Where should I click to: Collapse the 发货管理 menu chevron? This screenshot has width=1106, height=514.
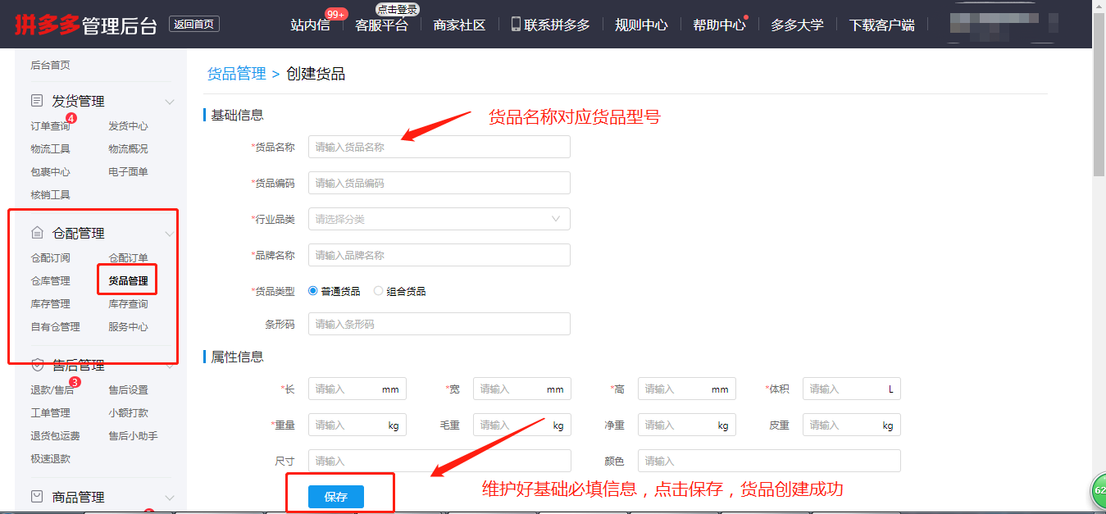(170, 102)
